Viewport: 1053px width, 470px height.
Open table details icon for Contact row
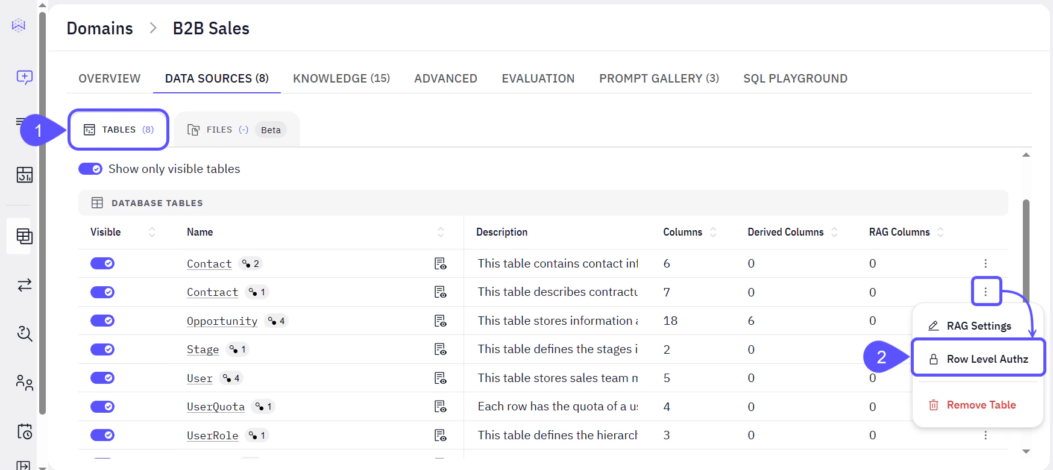click(x=441, y=263)
